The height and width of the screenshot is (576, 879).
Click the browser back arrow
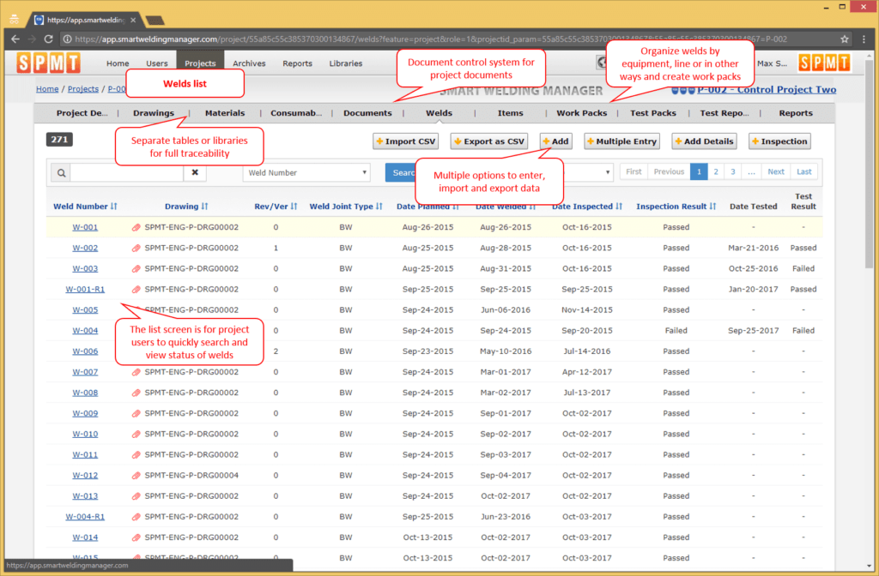pyautogui.click(x=15, y=39)
